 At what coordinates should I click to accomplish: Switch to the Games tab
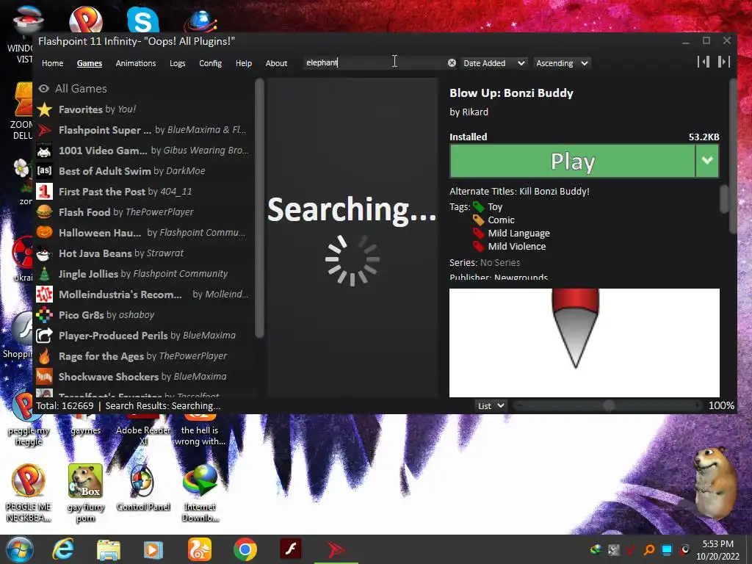(90, 63)
